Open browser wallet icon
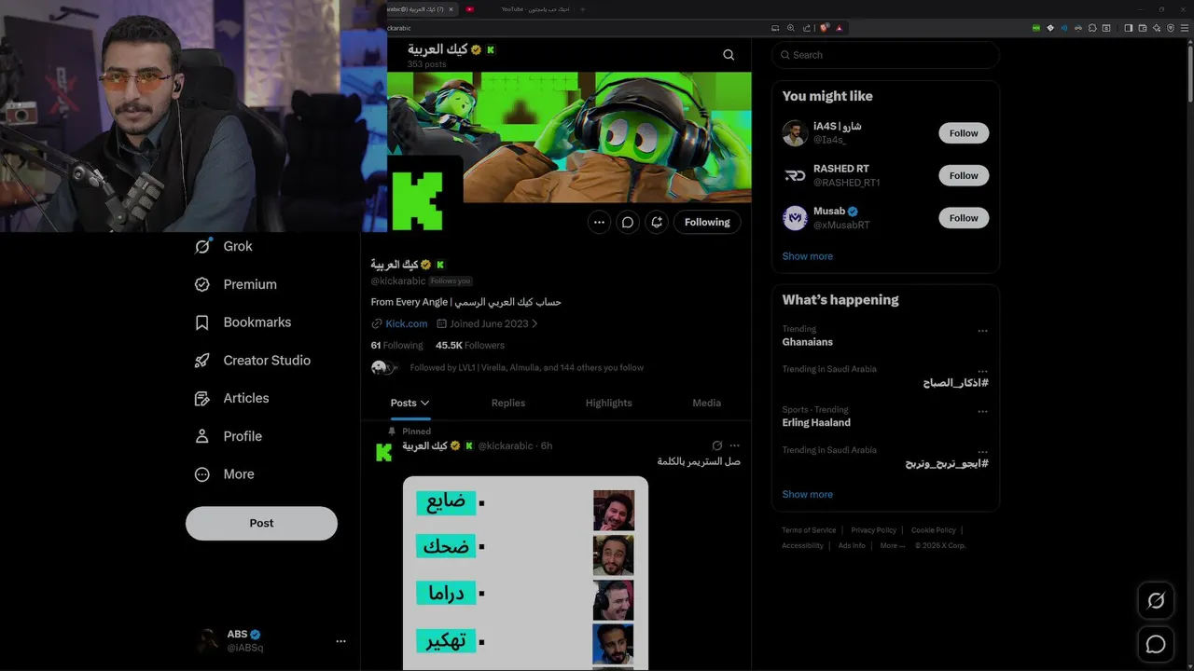Screen dimensions: 1194x671 [x=1142, y=28]
